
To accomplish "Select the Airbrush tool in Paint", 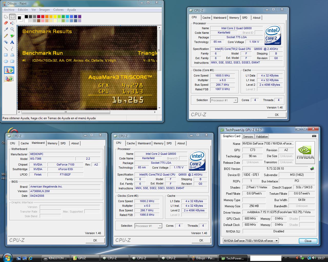I will [6, 42].
